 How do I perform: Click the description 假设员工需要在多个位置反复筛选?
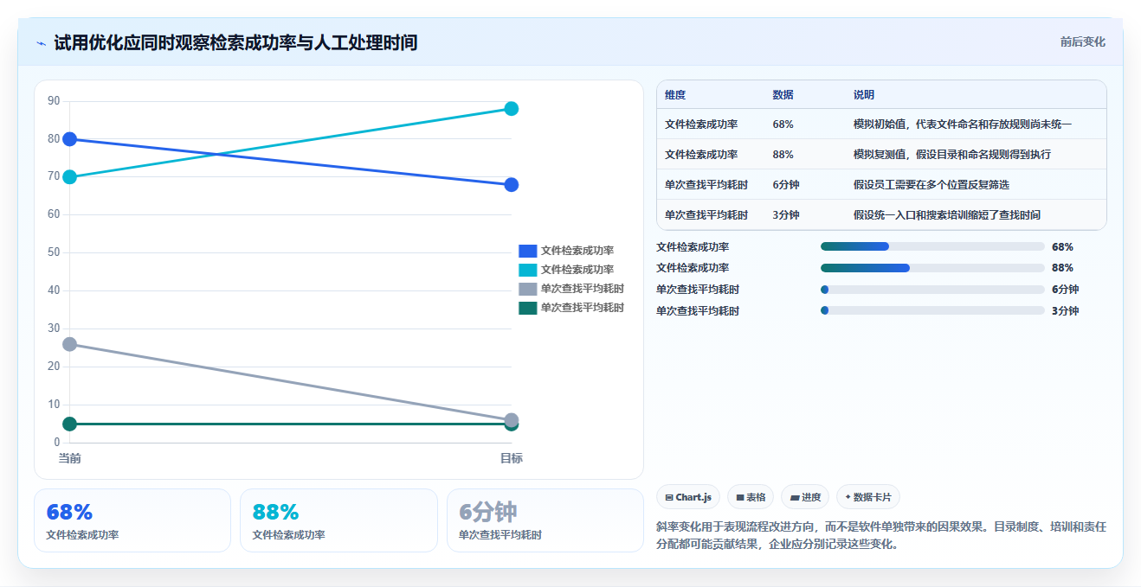(931, 184)
